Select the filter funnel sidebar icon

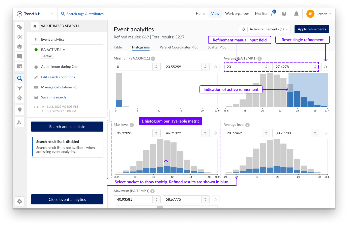point(20,88)
